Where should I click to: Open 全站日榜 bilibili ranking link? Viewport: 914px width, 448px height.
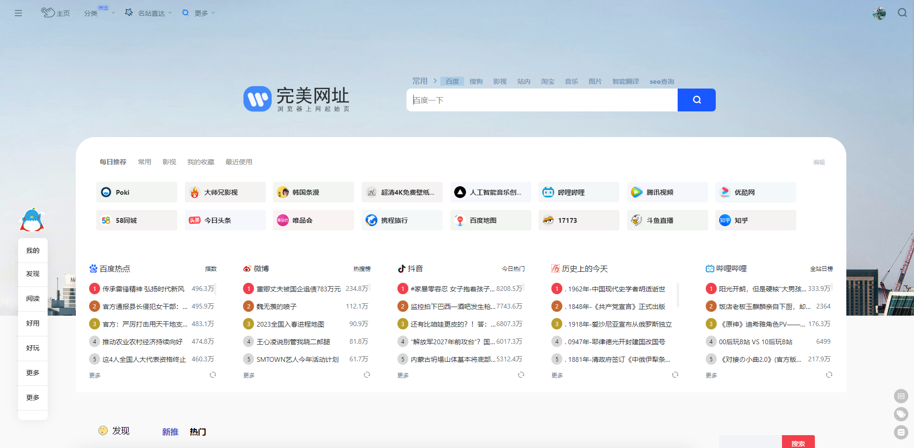point(821,269)
